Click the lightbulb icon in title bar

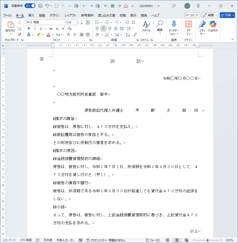click(198, 6)
